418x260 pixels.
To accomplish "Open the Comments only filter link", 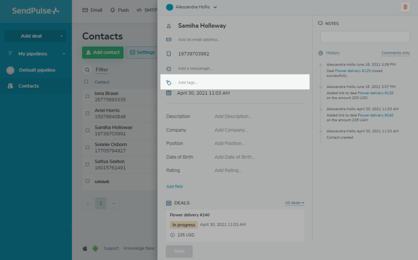I will 396,53.
